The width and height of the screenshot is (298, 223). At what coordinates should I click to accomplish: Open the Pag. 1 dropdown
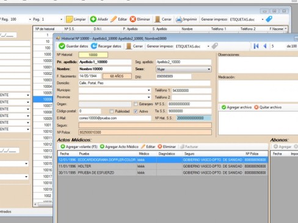(61, 19)
